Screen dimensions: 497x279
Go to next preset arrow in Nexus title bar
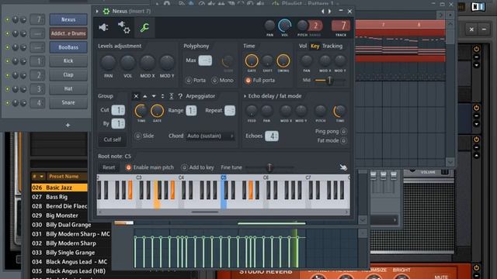[x=329, y=12]
